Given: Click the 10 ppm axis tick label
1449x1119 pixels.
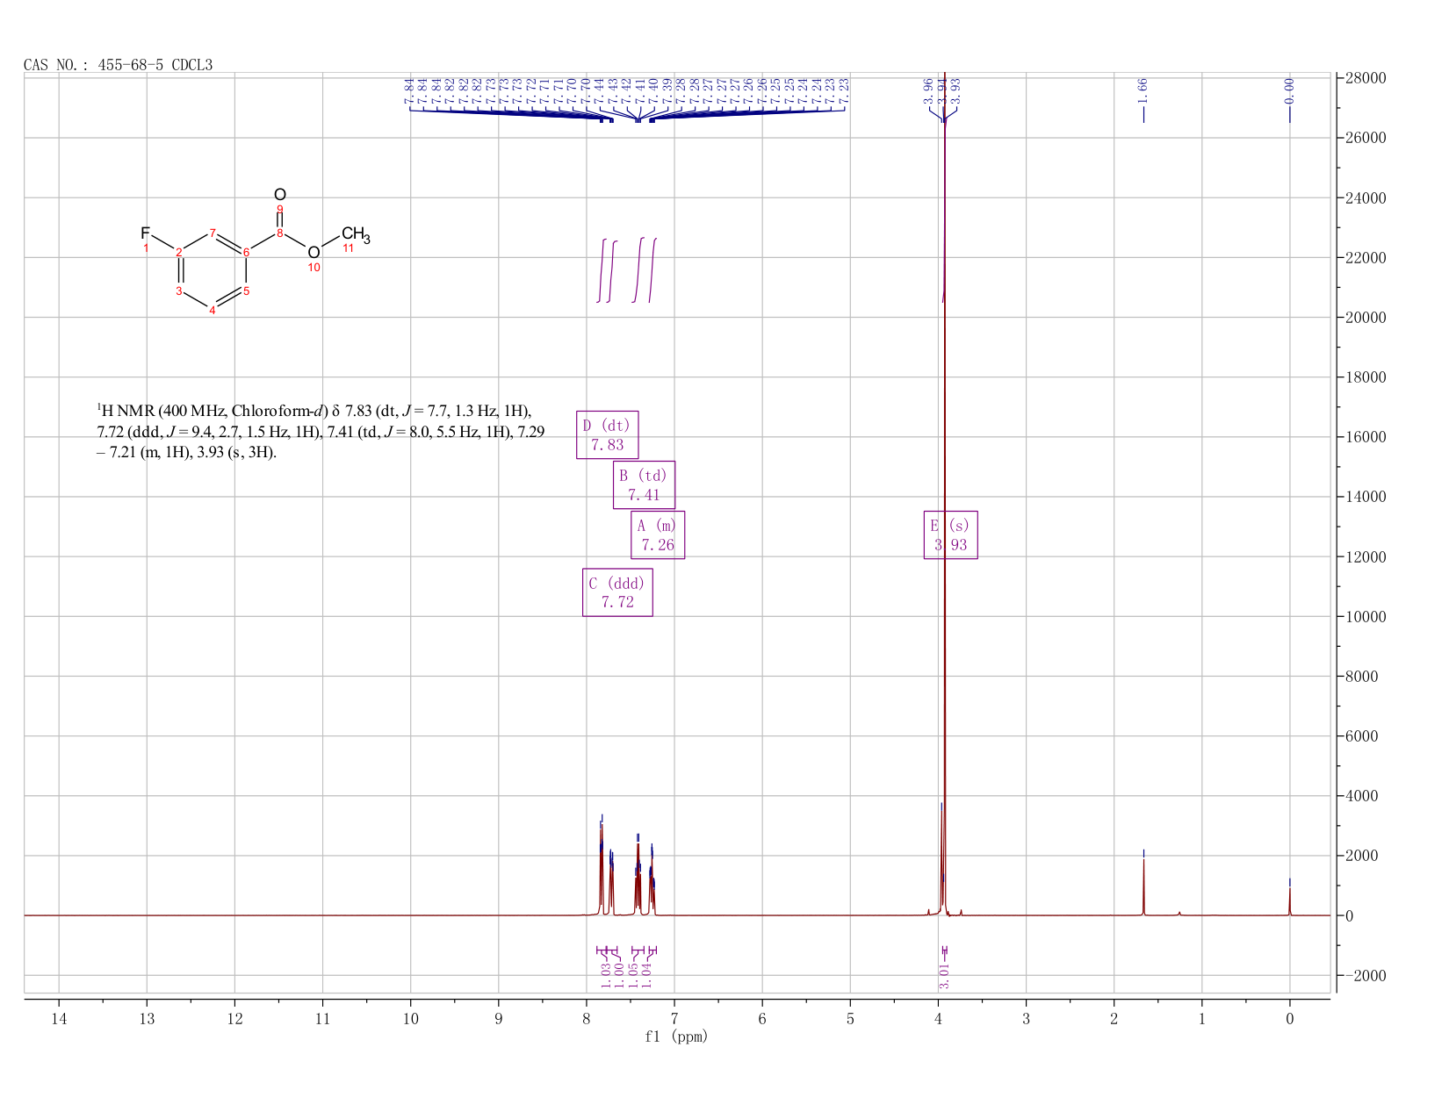Looking at the screenshot, I should coord(410,1018).
